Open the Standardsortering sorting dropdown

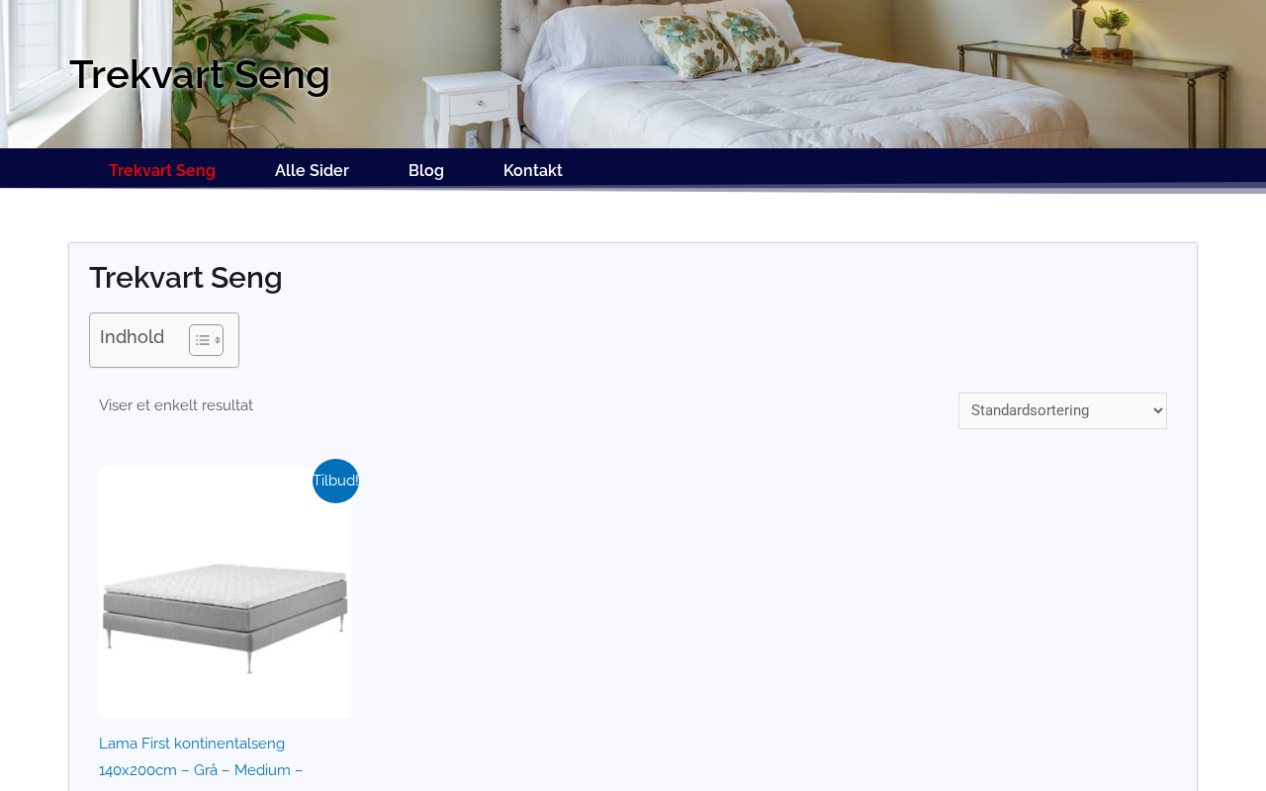[1062, 410]
